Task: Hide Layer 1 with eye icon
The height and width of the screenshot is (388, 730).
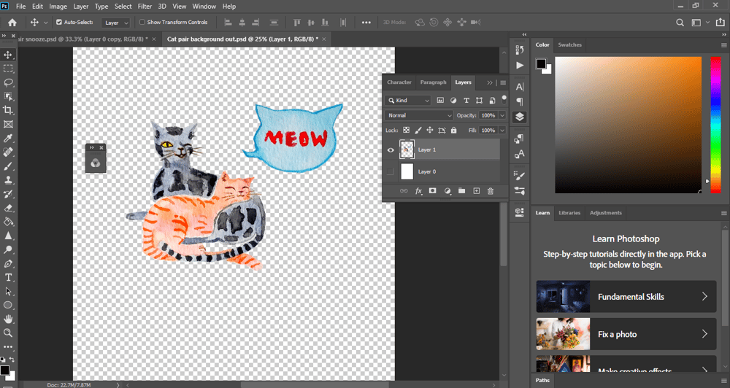Action: [x=391, y=150]
